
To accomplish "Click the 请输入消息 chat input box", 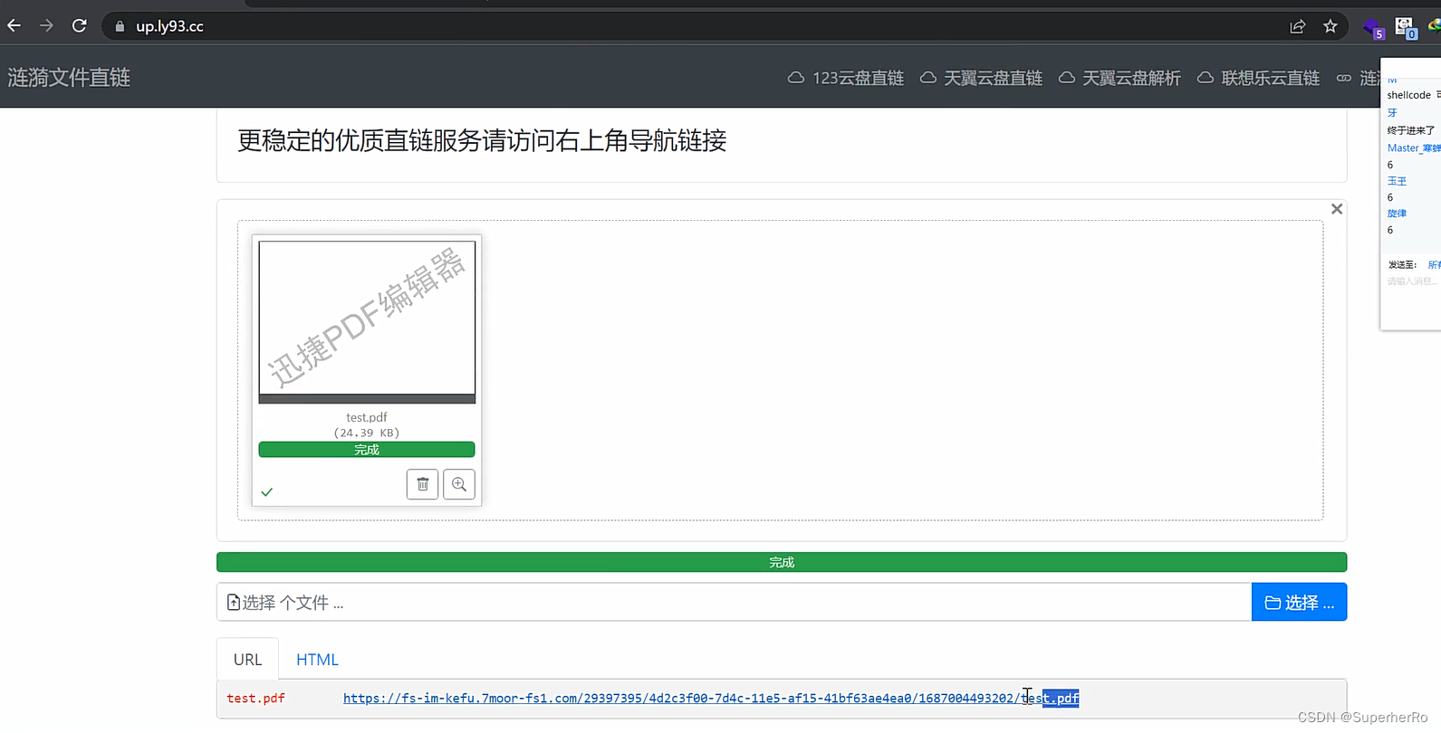I will click(1412, 281).
